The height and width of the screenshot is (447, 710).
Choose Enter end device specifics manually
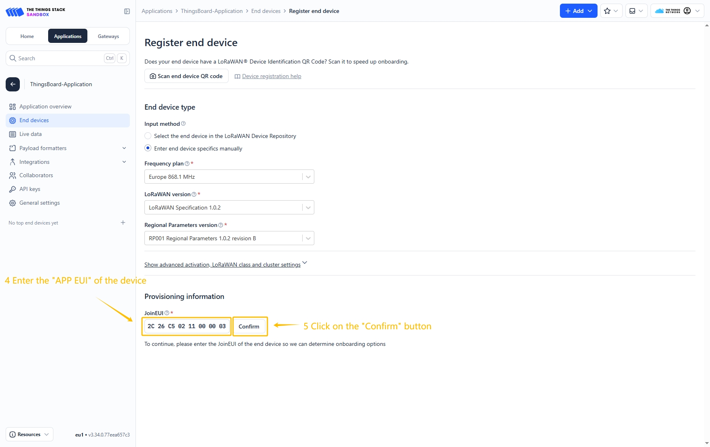(x=148, y=148)
